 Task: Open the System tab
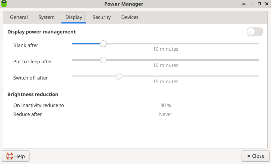[46, 17]
